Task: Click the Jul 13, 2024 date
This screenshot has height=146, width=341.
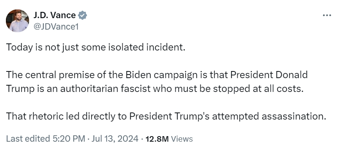Action: [x=115, y=139]
